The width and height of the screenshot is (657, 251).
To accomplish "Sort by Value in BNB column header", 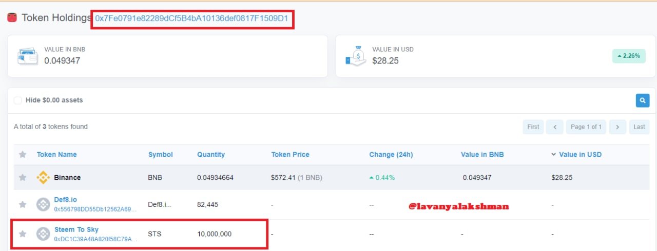I will tap(482, 155).
